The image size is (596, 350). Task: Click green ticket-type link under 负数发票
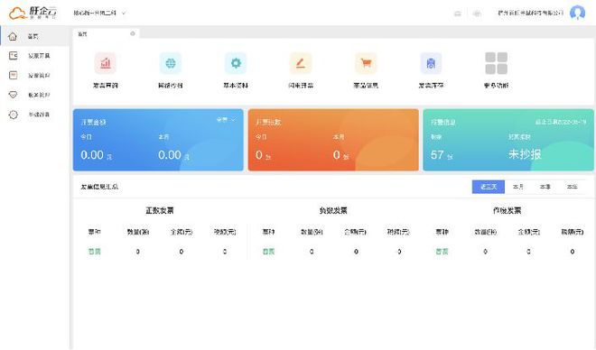(268, 252)
